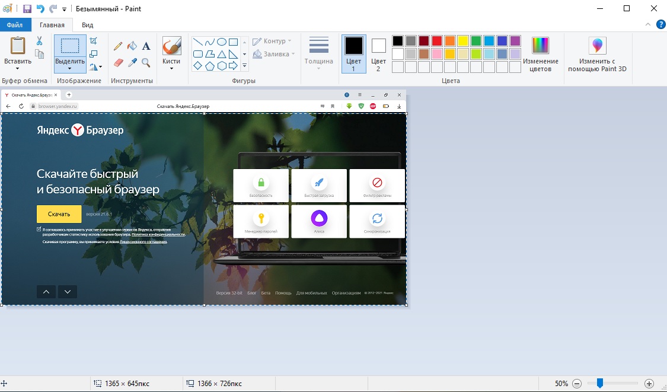Open the Выделить selection options dropdown
667x392 pixels.
click(x=70, y=68)
